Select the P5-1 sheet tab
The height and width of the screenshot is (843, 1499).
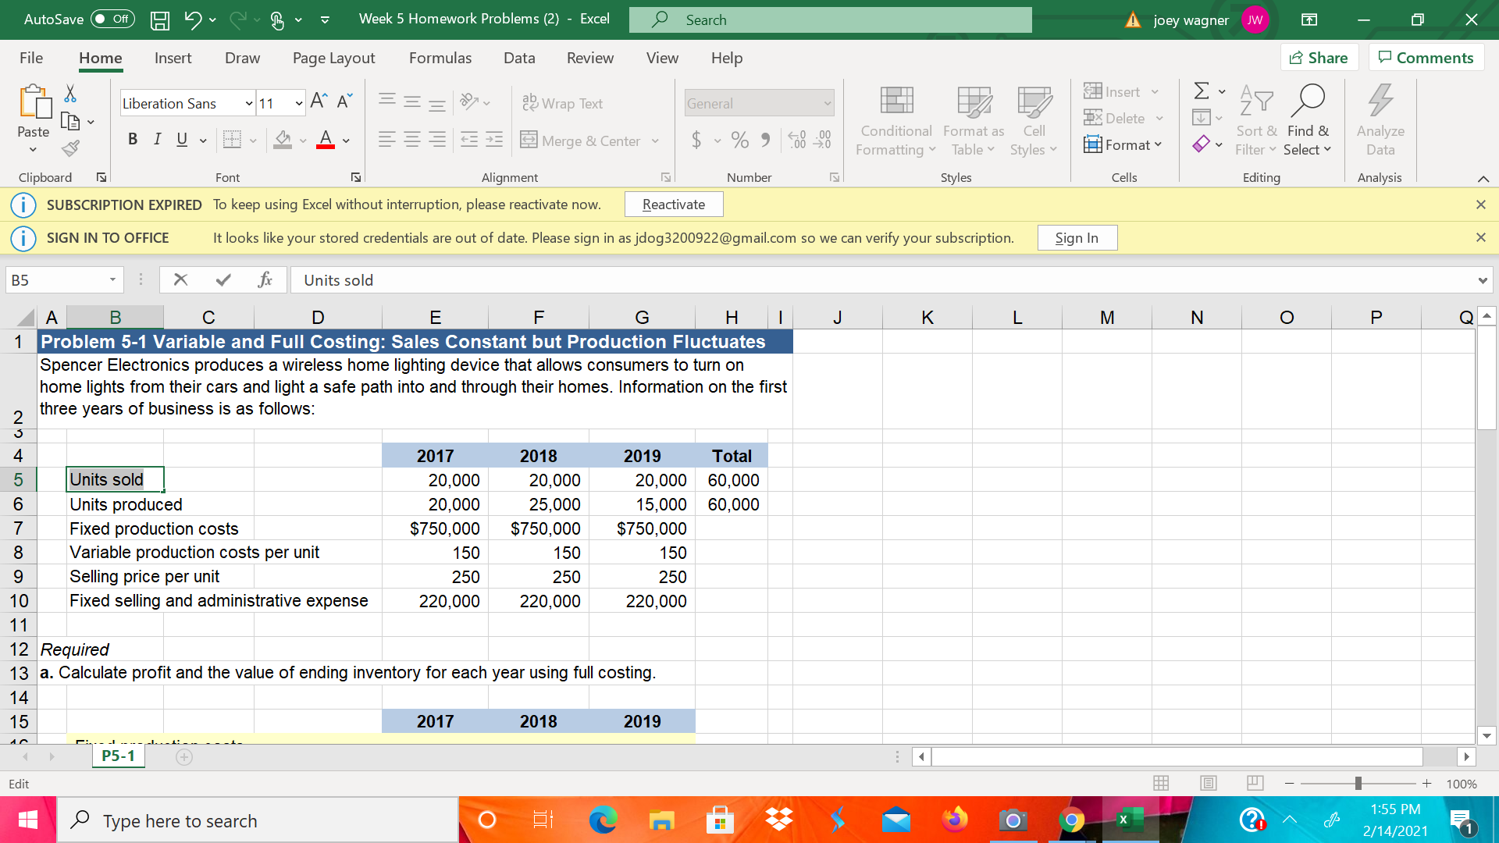click(118, 756)
